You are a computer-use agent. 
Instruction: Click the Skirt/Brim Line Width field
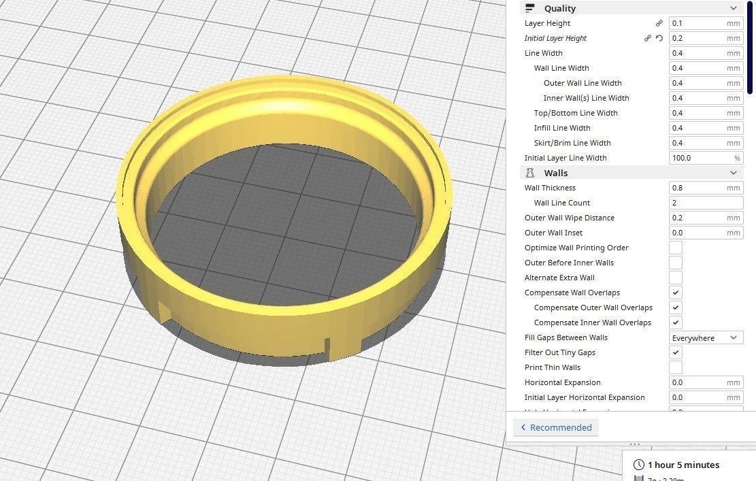click(706, 143)
